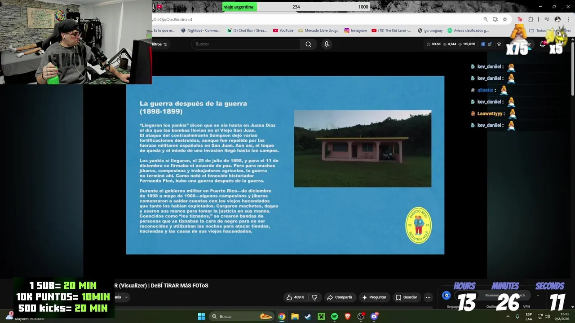
Task: Open Steam from the taskbar
Action: (x=308, y=316)
